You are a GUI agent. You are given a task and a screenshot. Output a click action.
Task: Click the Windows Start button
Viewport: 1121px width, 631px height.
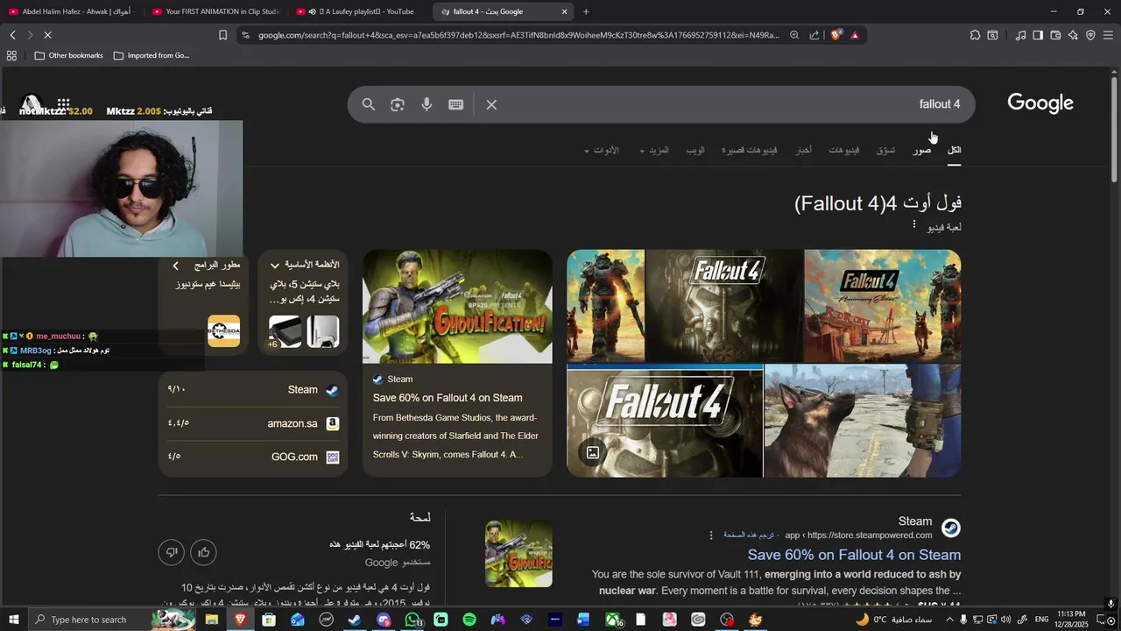[13, 620]
